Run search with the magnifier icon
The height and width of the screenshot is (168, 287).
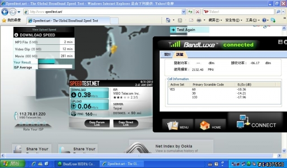pos(278,12)
